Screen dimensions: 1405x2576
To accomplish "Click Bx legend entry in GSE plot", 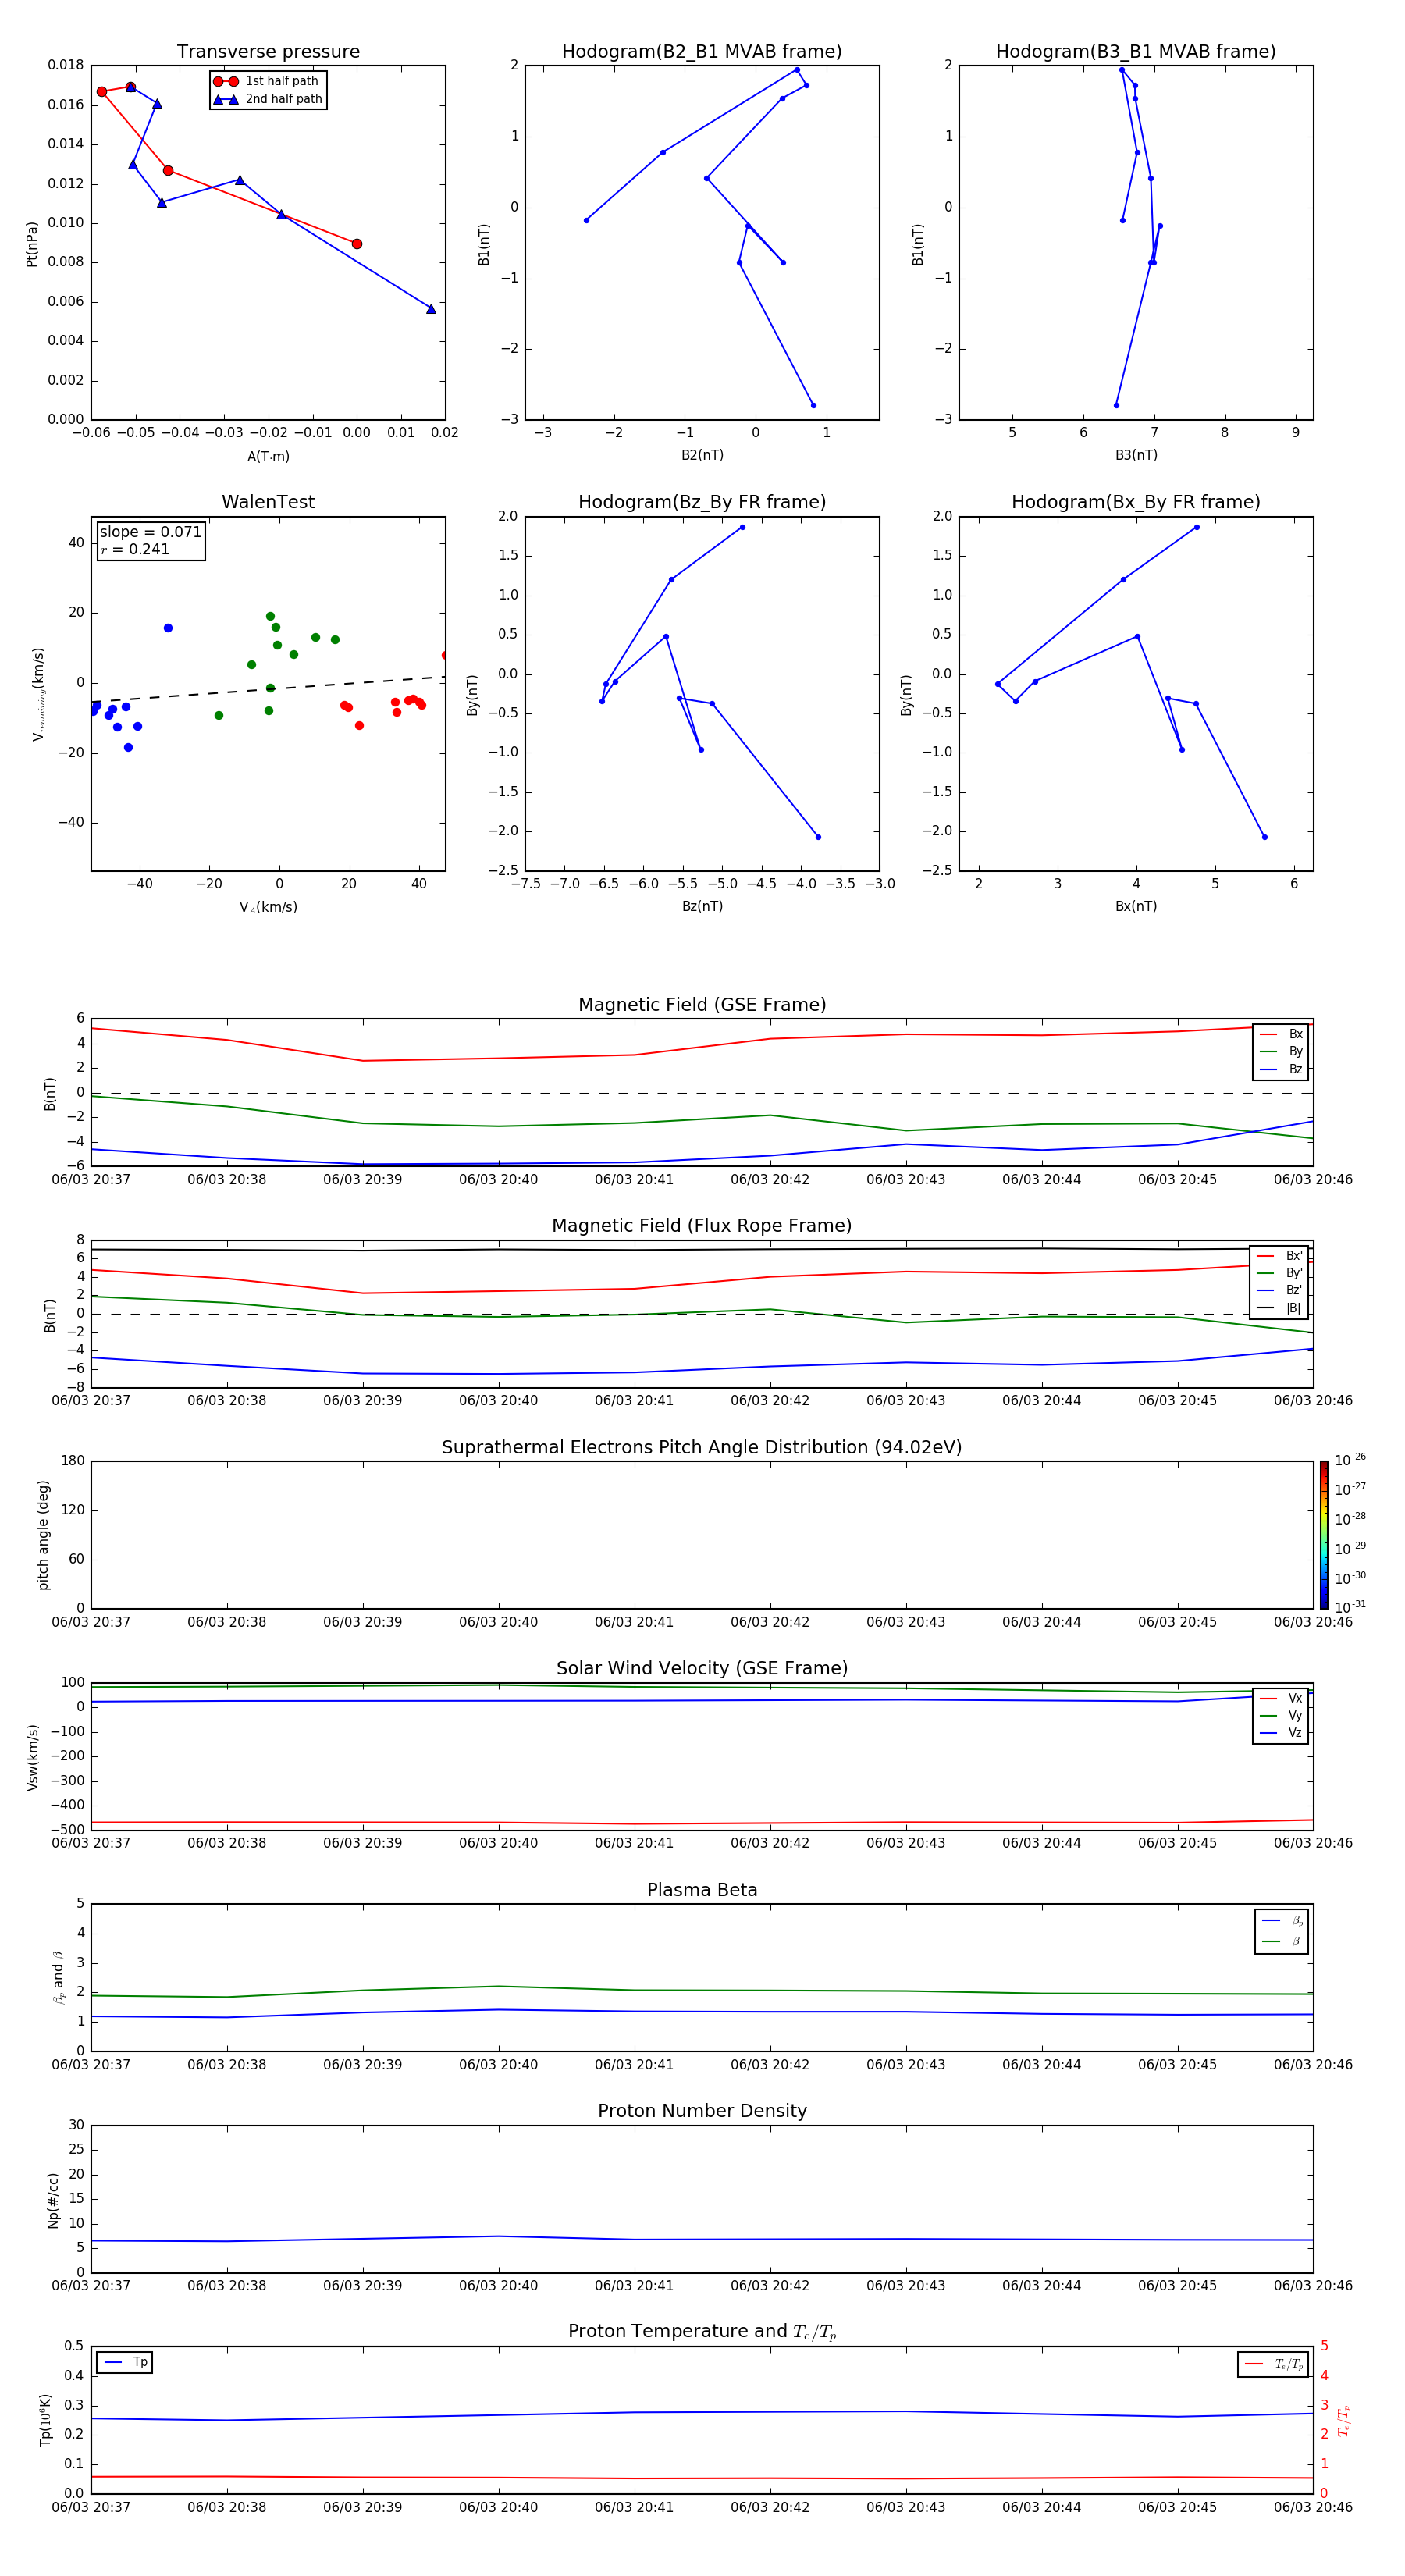I will coord(1281,1034).
